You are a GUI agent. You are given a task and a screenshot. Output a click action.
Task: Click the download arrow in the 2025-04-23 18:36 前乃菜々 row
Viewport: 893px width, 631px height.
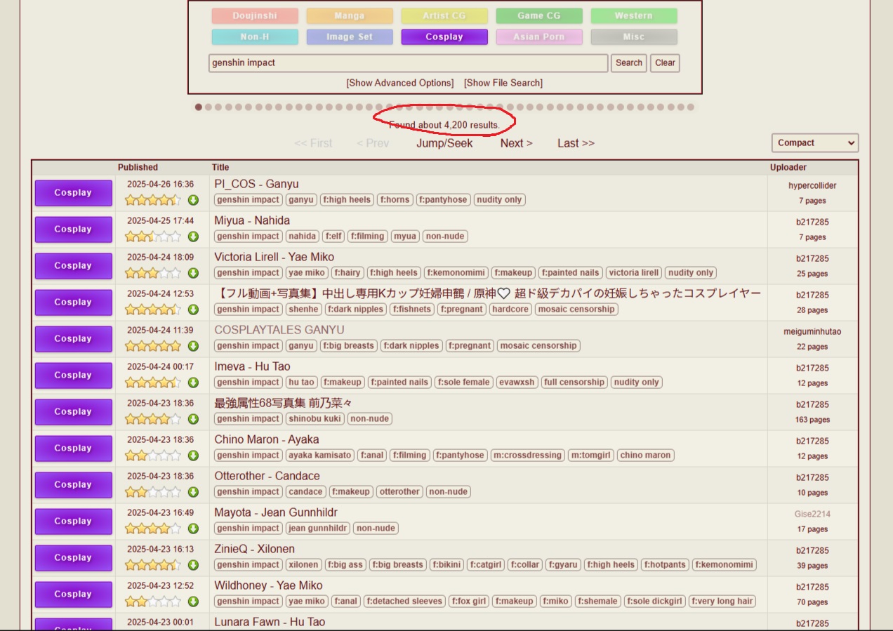193,419
